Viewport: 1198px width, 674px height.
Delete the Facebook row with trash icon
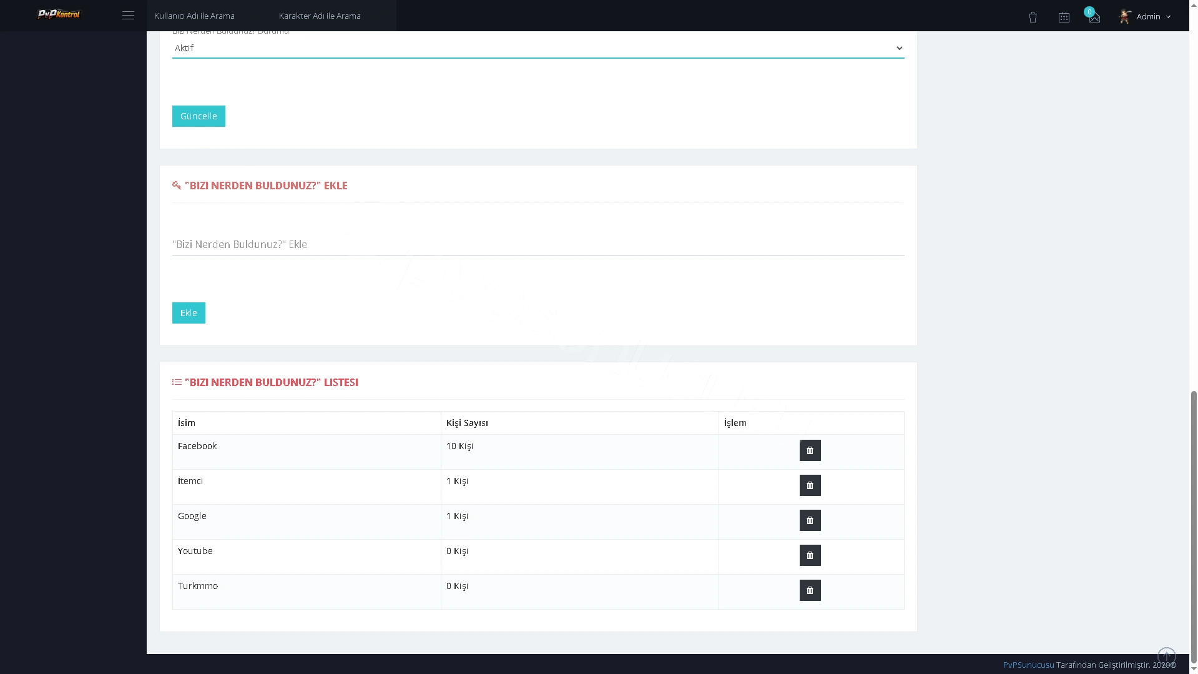[810, 450]
